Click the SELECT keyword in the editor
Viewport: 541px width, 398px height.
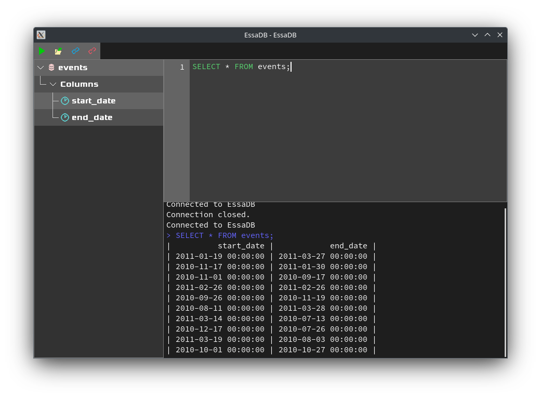(x=206, y=67)
